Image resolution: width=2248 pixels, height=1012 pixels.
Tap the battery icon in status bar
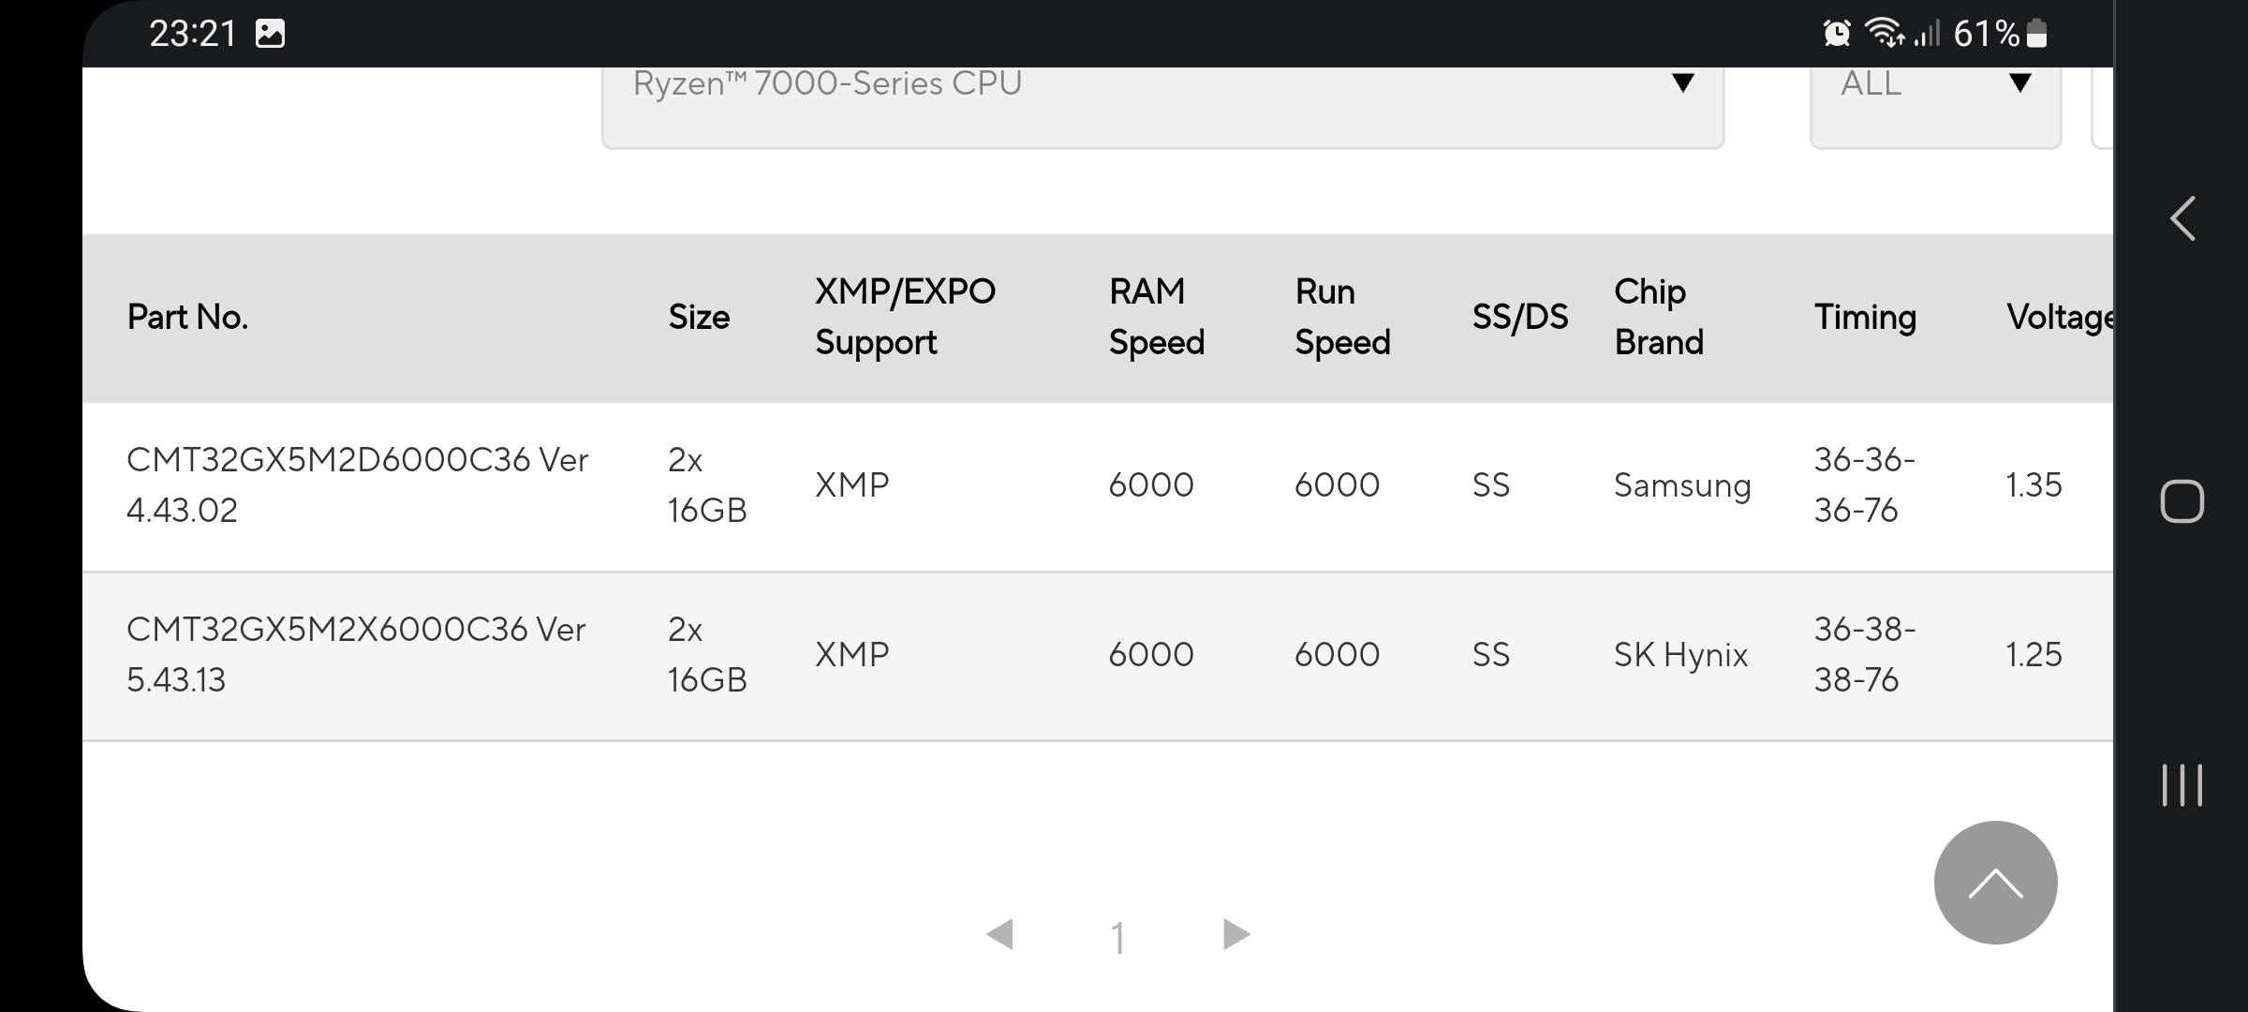pos(2036,34)
